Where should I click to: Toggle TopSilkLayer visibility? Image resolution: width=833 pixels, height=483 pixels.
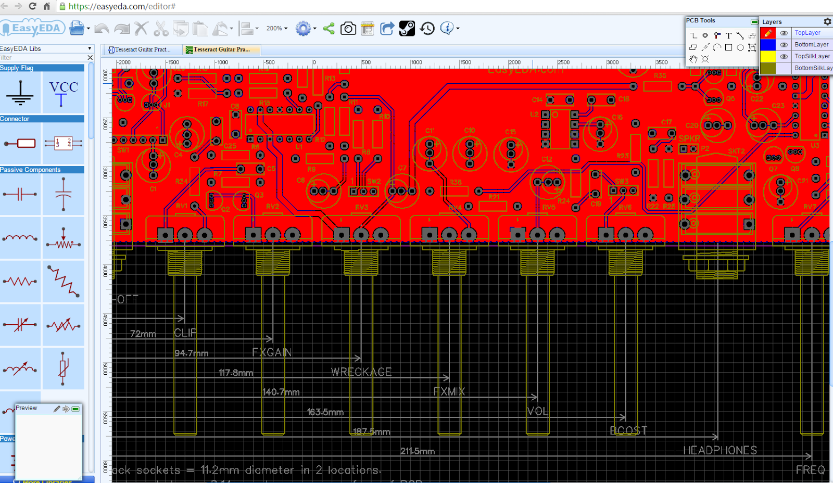pos(785,56)
